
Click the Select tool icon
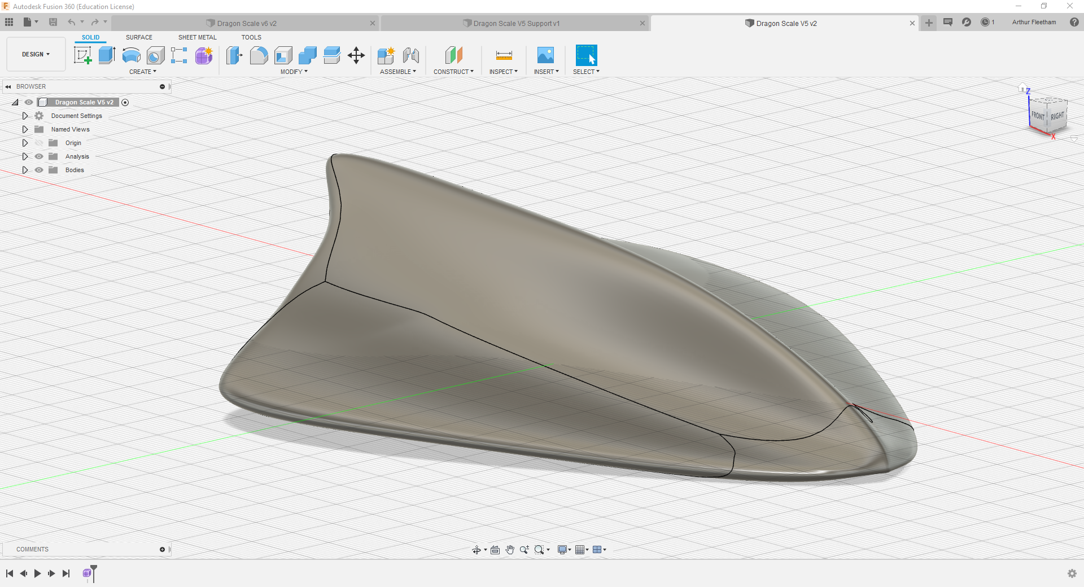pyautogui.click(x=586, y=55)
